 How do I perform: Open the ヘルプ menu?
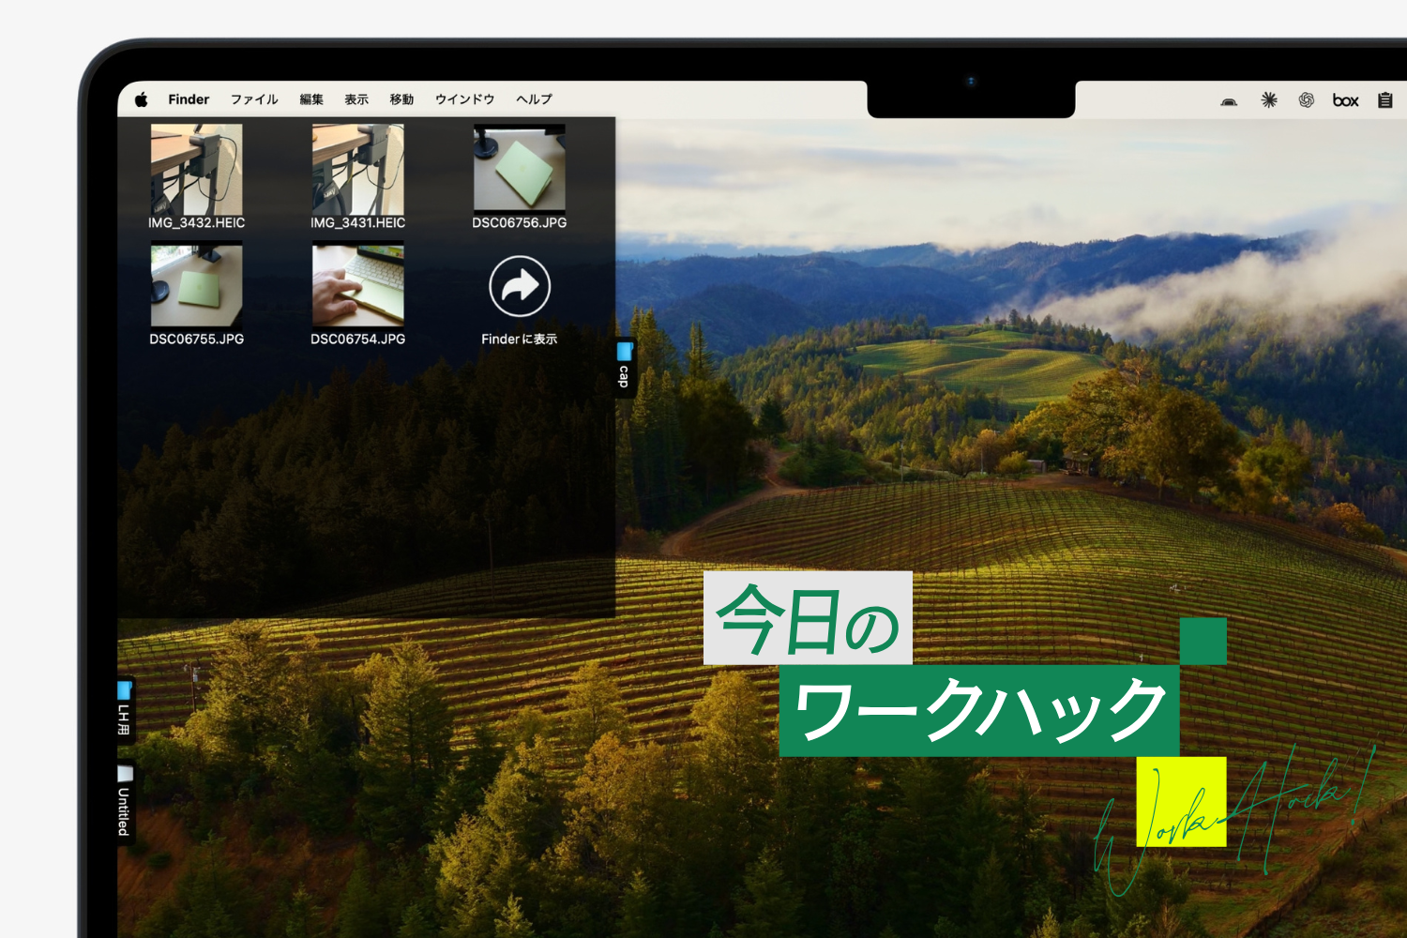pos(534,99)
